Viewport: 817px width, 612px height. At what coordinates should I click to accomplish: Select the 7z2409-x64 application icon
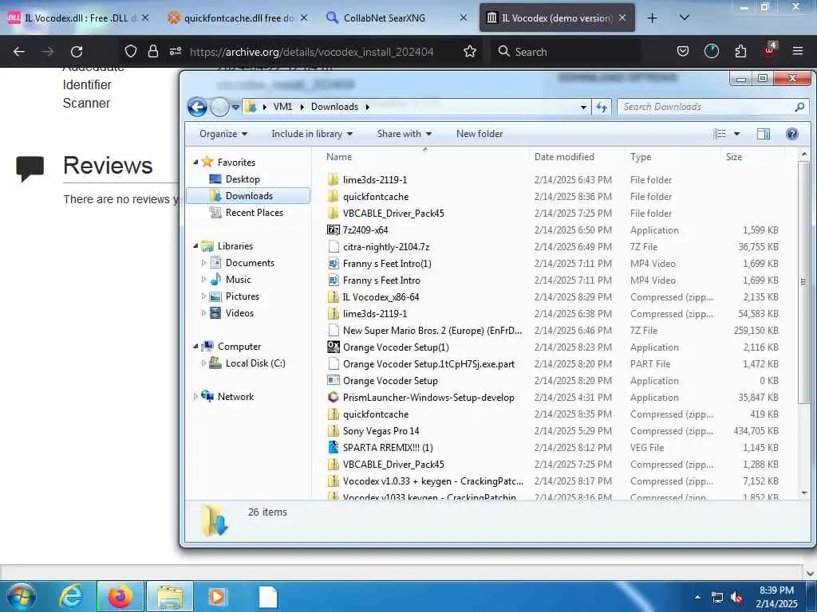pyautogui.click(x=334, y=230)
